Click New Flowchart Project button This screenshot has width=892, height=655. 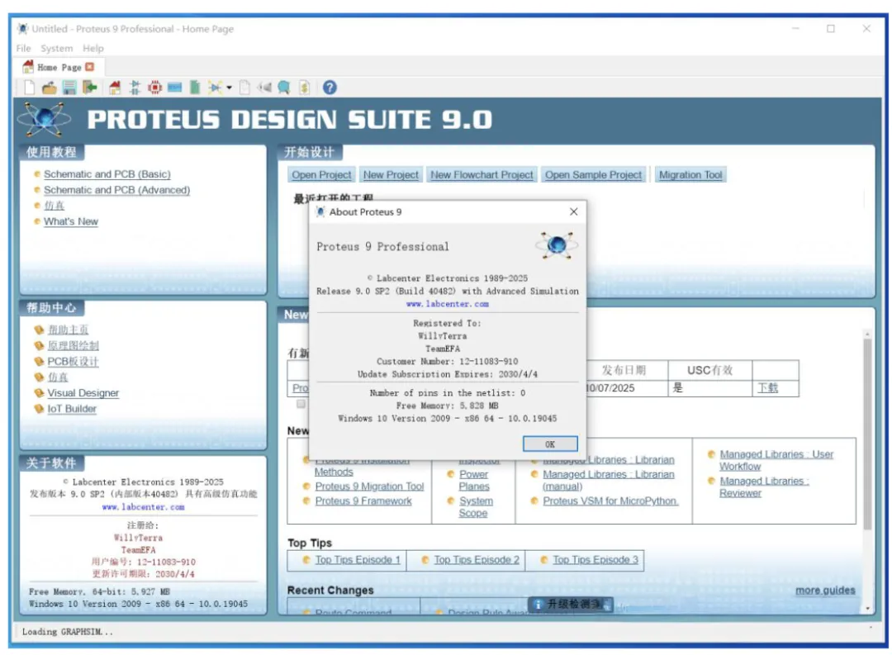pos(482,175)
